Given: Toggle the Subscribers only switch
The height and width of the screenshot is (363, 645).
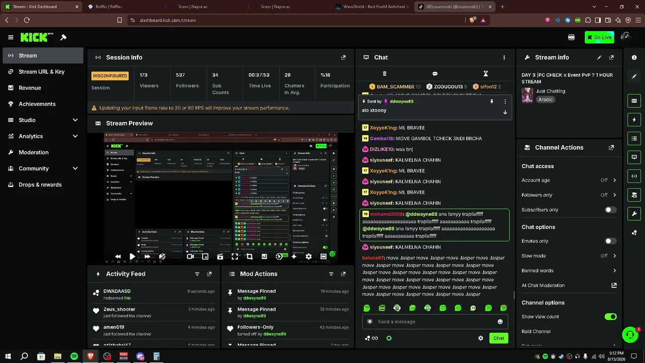Looking at the screenshot, I should pyautogui.click(x=610, y=210).
